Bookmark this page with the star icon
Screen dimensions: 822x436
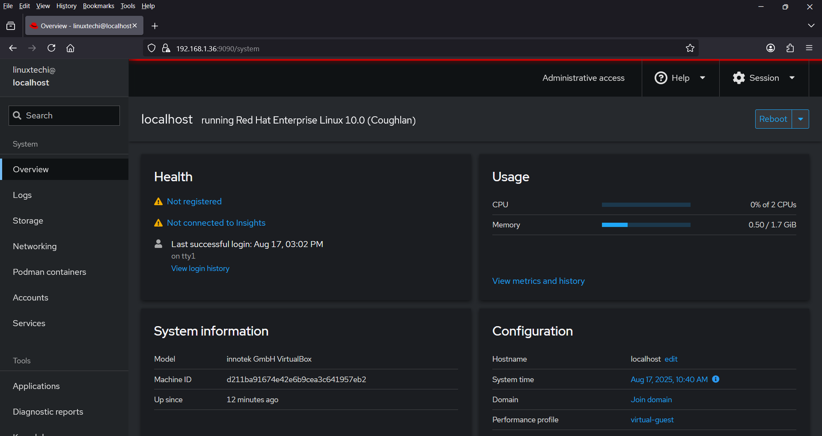690,48
